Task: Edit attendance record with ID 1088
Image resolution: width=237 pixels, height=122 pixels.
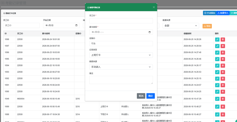Action: 217,115
